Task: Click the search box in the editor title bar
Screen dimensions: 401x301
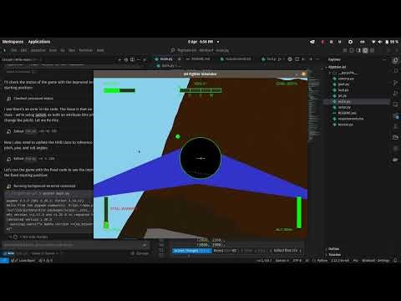Action: coord(200,50)
